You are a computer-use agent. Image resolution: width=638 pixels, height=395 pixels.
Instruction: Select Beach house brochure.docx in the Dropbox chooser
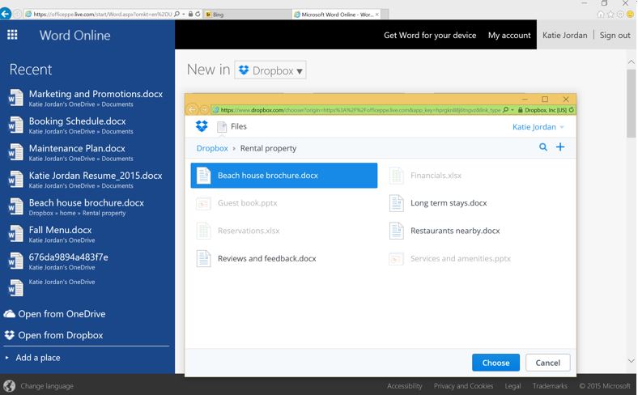(x=284, y=176)
